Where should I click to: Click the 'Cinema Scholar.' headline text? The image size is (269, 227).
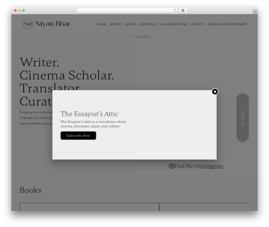[x=67, y=75]
